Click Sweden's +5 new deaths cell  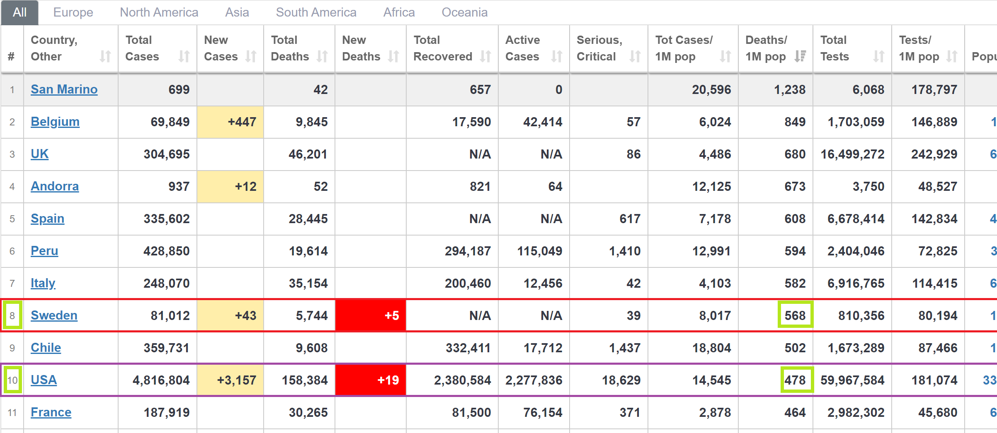[x=371, y=315]
